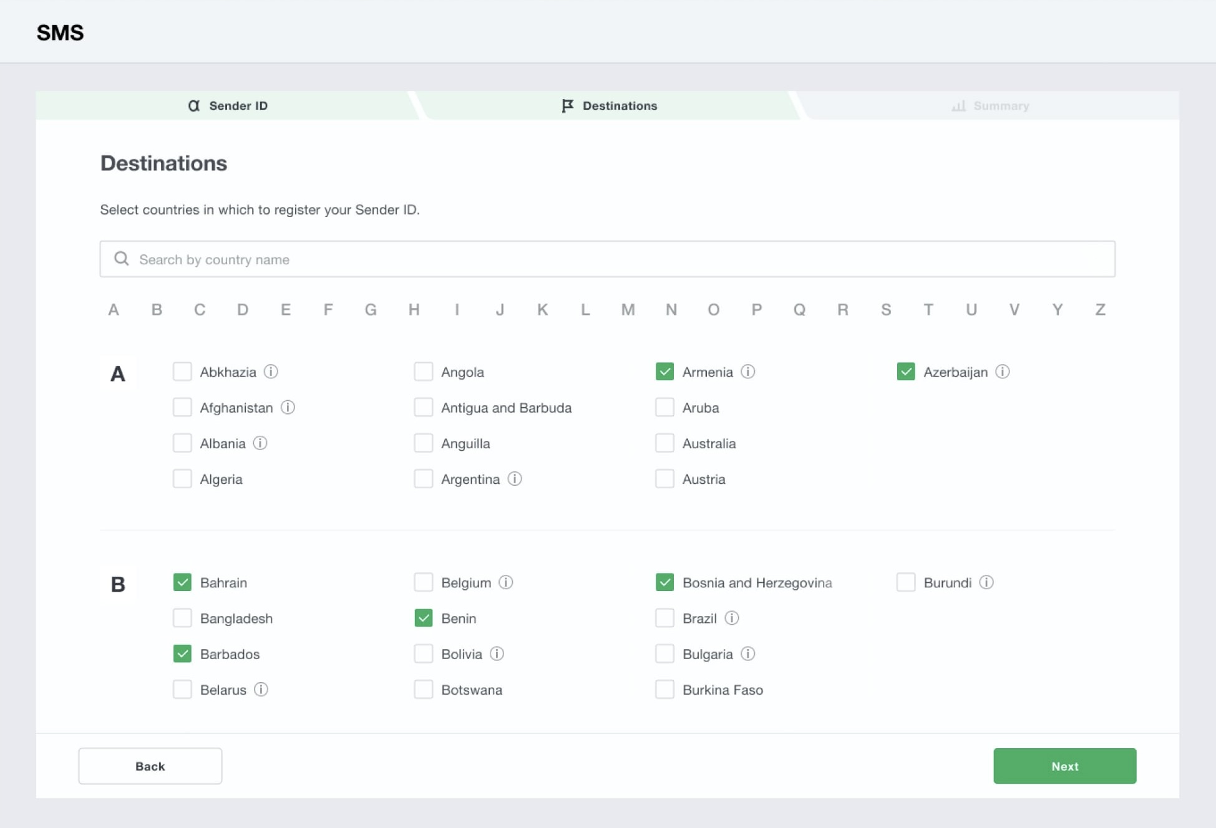Viewport: 1216px width, 828px height.
Task: Open info icon next to Argentina
Action: point(514,479)
